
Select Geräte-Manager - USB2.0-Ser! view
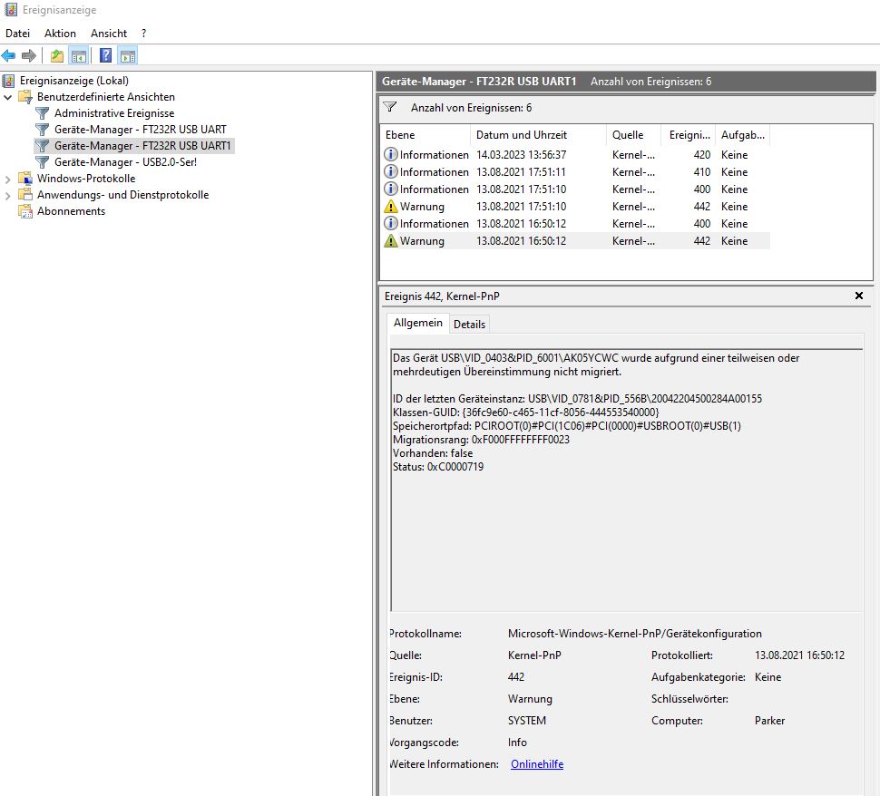pos(125,162)
